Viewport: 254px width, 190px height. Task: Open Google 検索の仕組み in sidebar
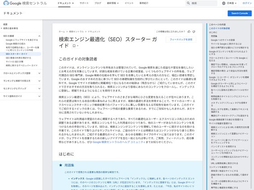[x=16, y=44]
